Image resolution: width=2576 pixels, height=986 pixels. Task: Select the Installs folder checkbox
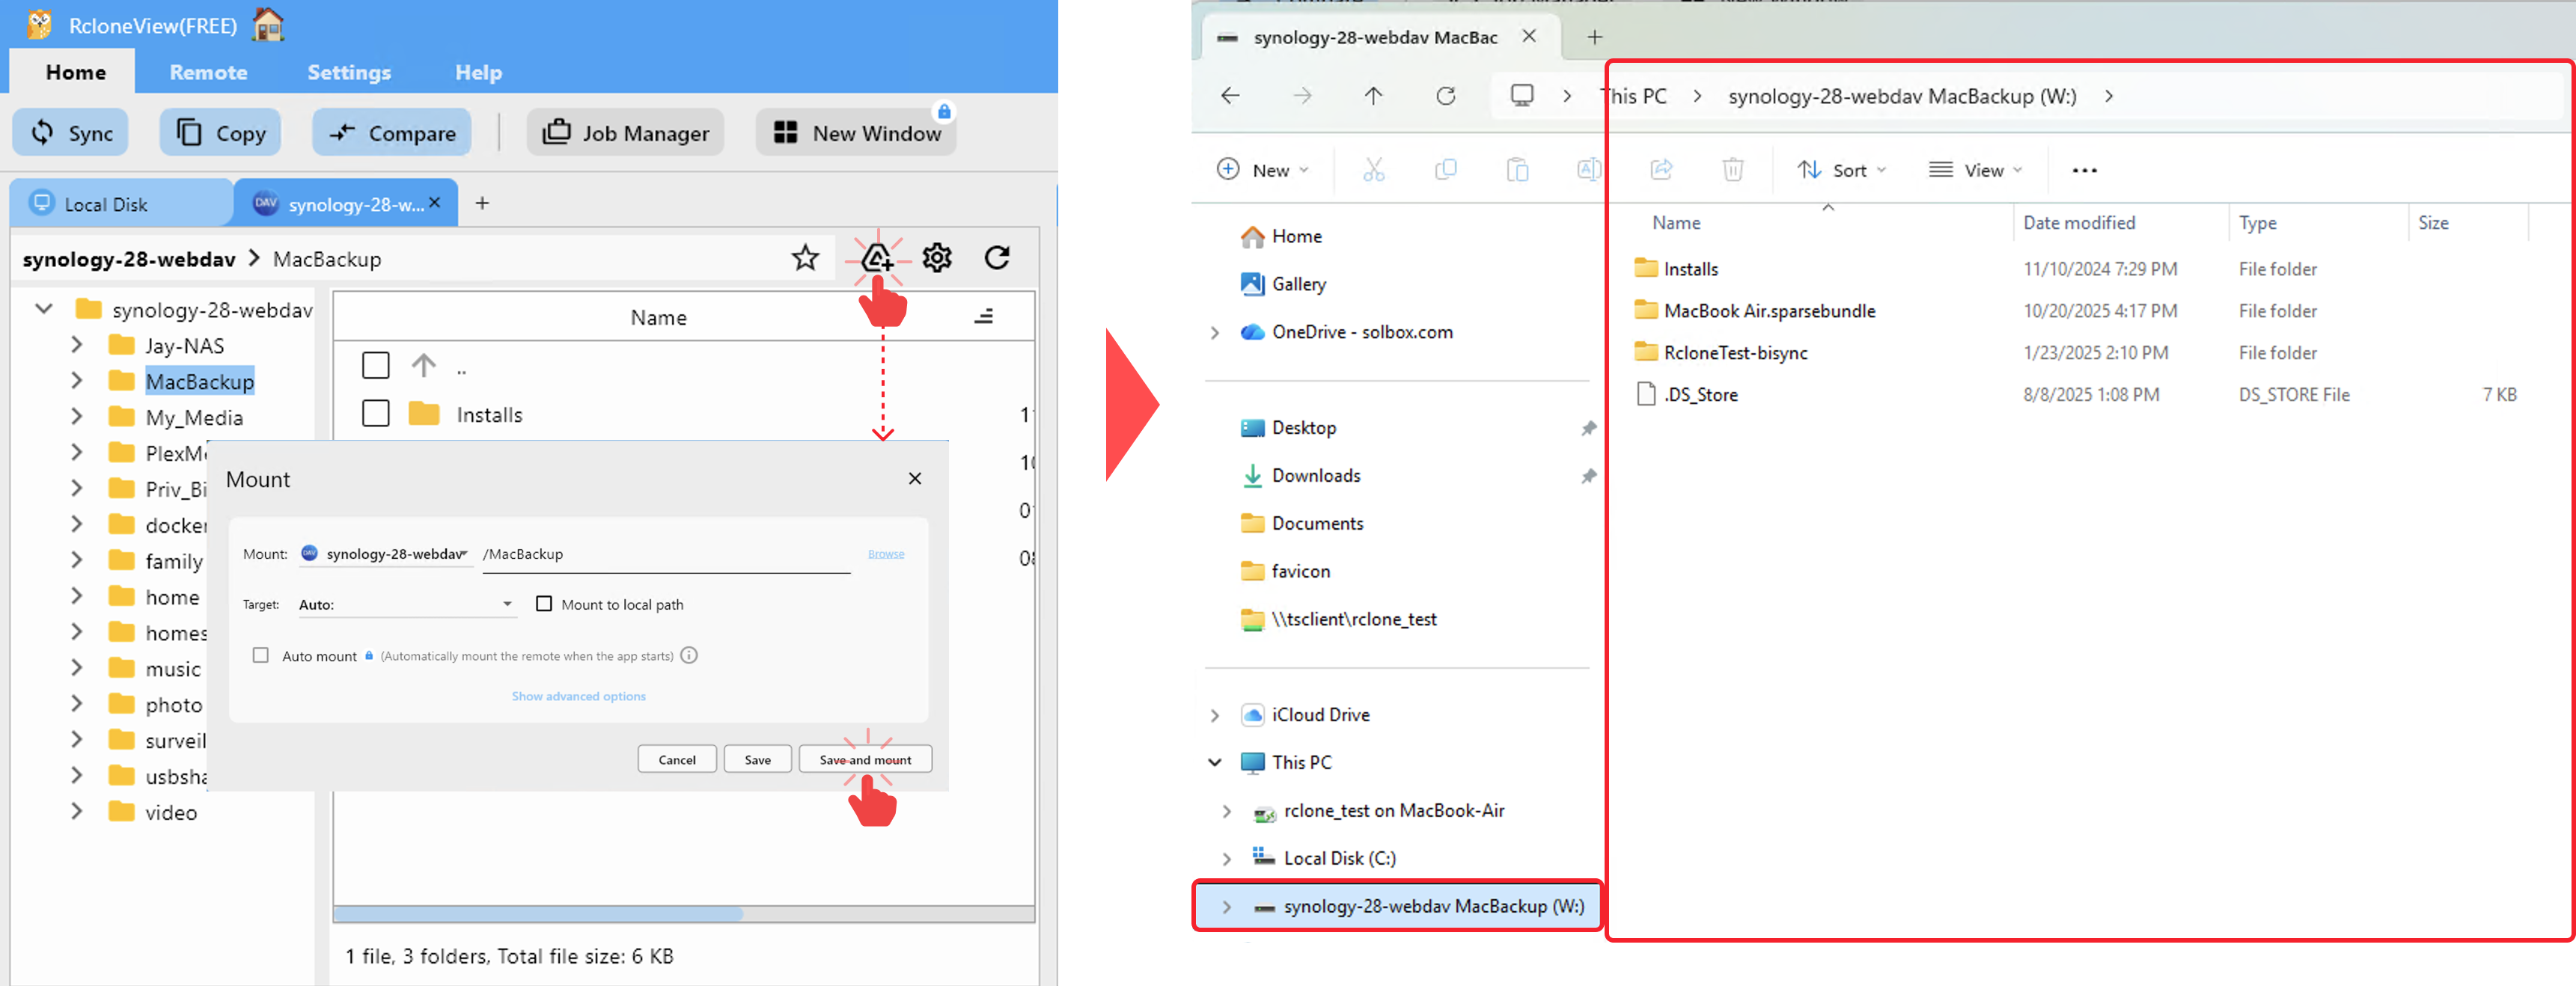coord(375,413)
